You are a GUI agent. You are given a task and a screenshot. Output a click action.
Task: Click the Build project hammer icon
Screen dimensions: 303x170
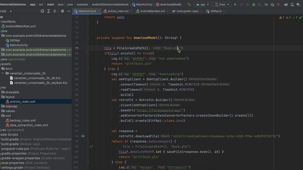pyautogui.click(x=189, y=4)
